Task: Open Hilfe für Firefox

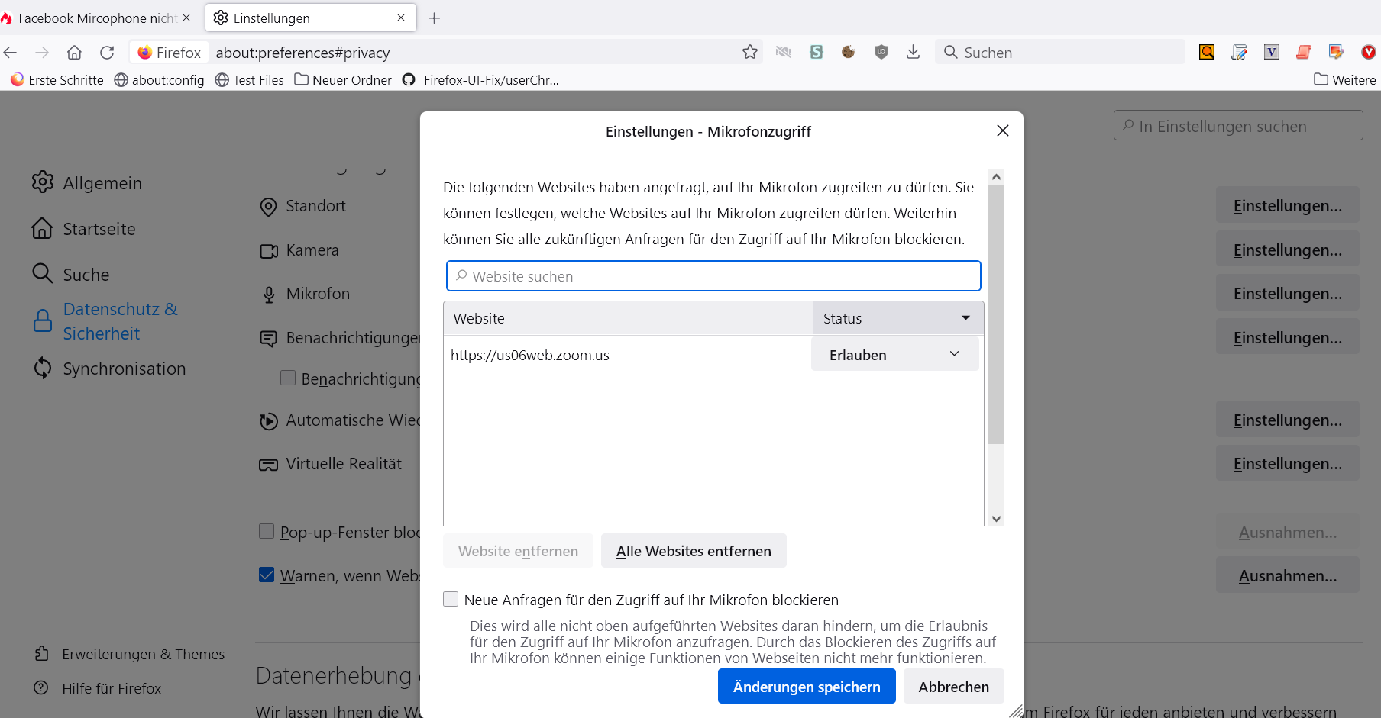Action: click(98, 688)
